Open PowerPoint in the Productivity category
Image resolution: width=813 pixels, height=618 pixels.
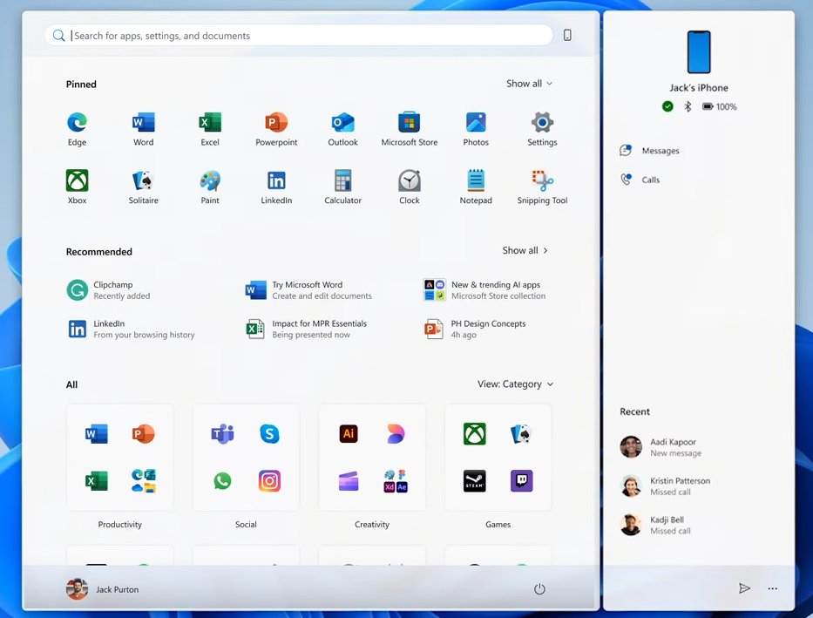[x=144, y=433]
